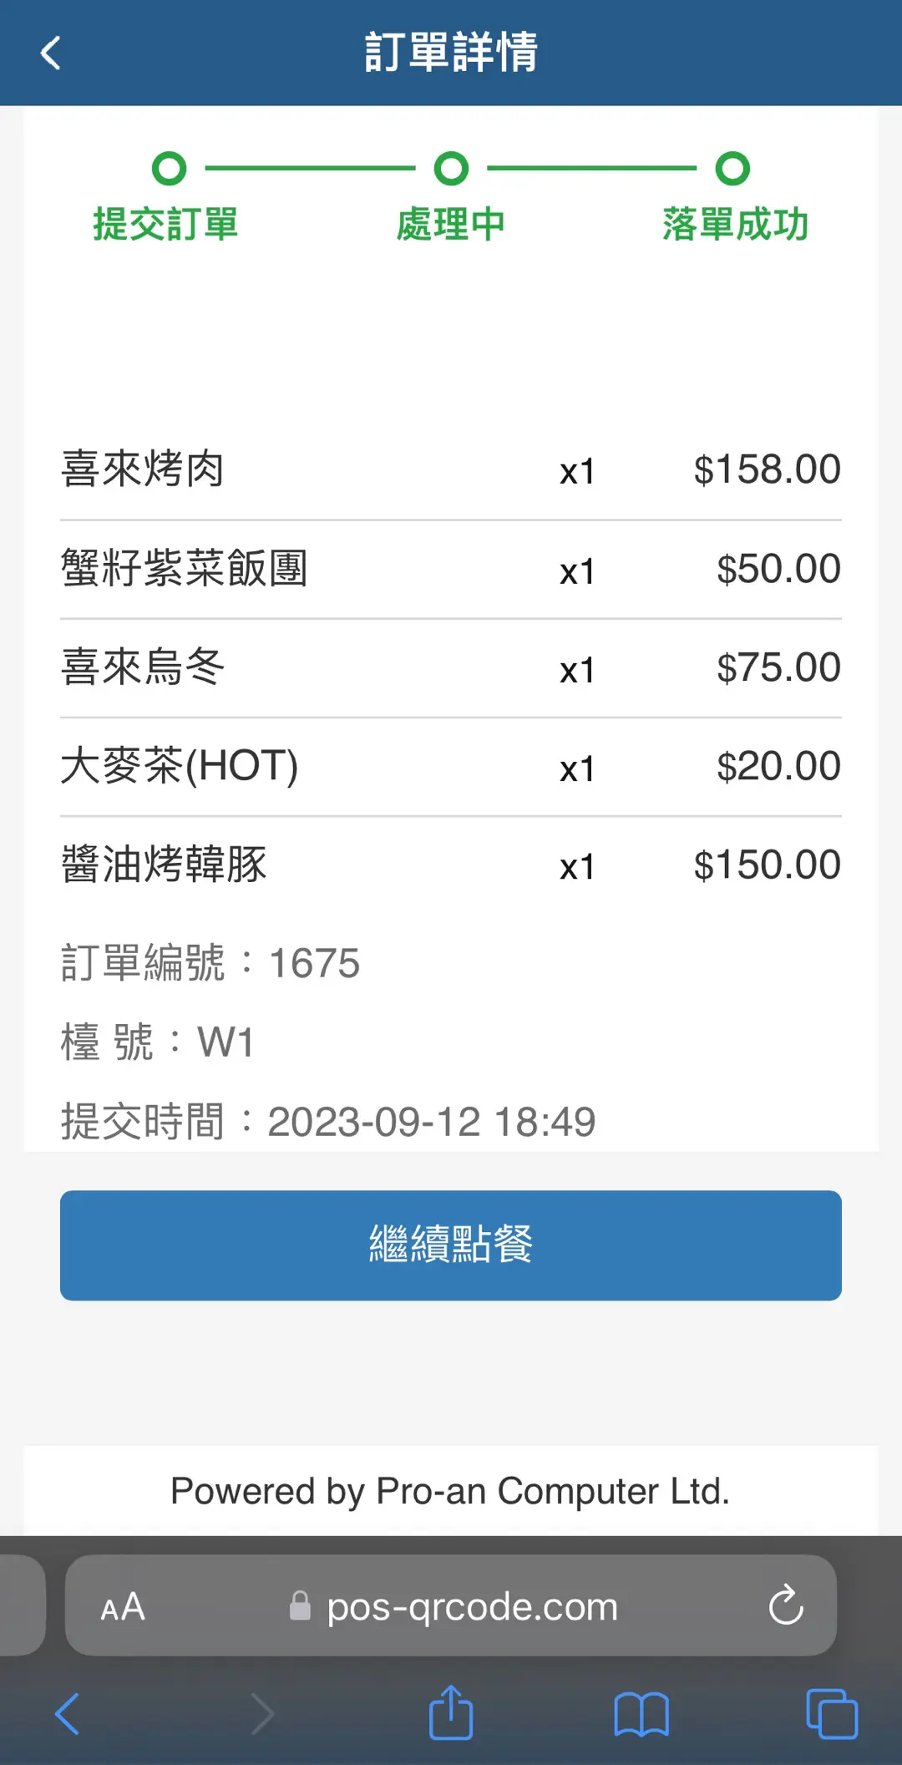Tap the Safari share icon
902x1765 pixels.
(x=451, y=1713)
